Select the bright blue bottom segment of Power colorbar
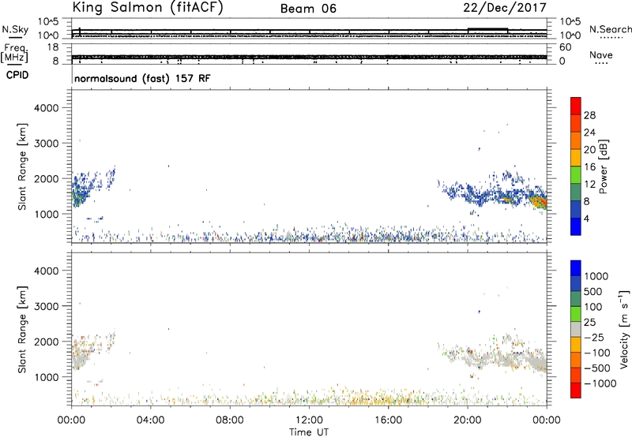Image resolution: width=632 pixels, height=437 pixels. [x=576, y=226]
